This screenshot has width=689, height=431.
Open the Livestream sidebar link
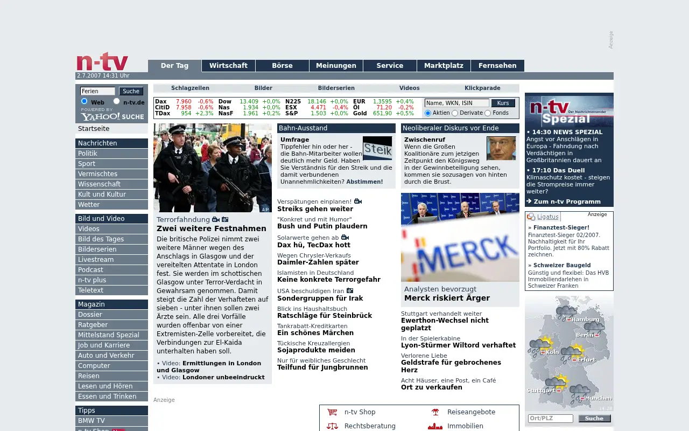(x=111, y=260)
